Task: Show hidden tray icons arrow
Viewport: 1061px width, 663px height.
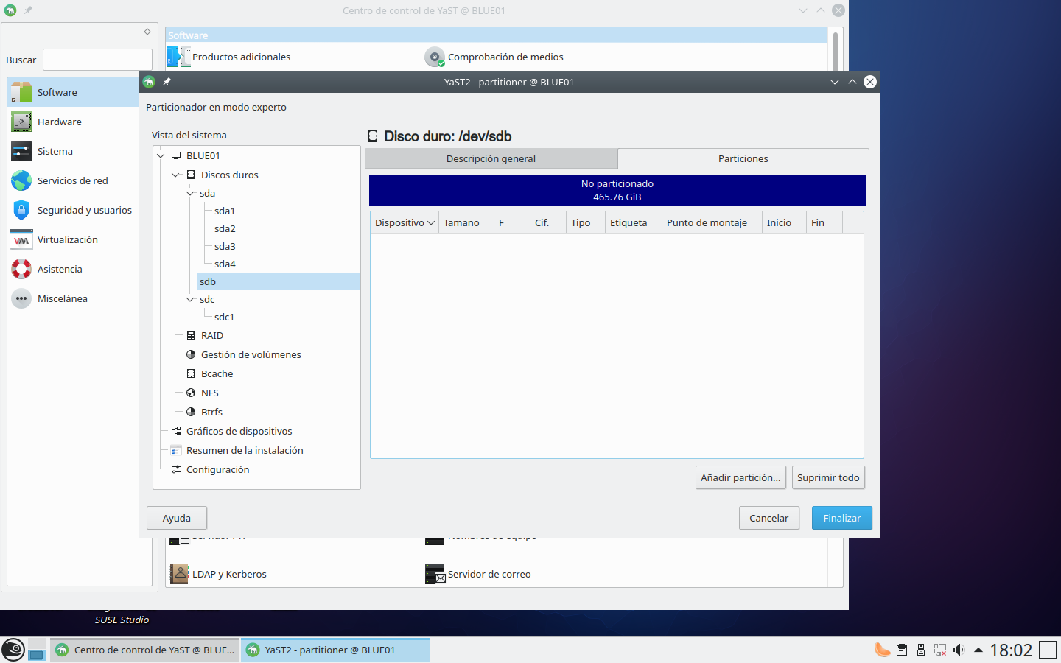Action: pyautogui.click(x=978, y=650)
